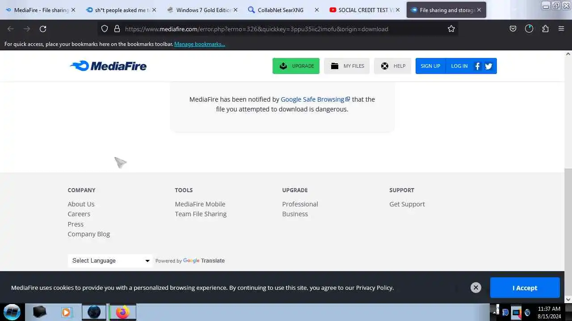Click LOG IN

point(459,66)
